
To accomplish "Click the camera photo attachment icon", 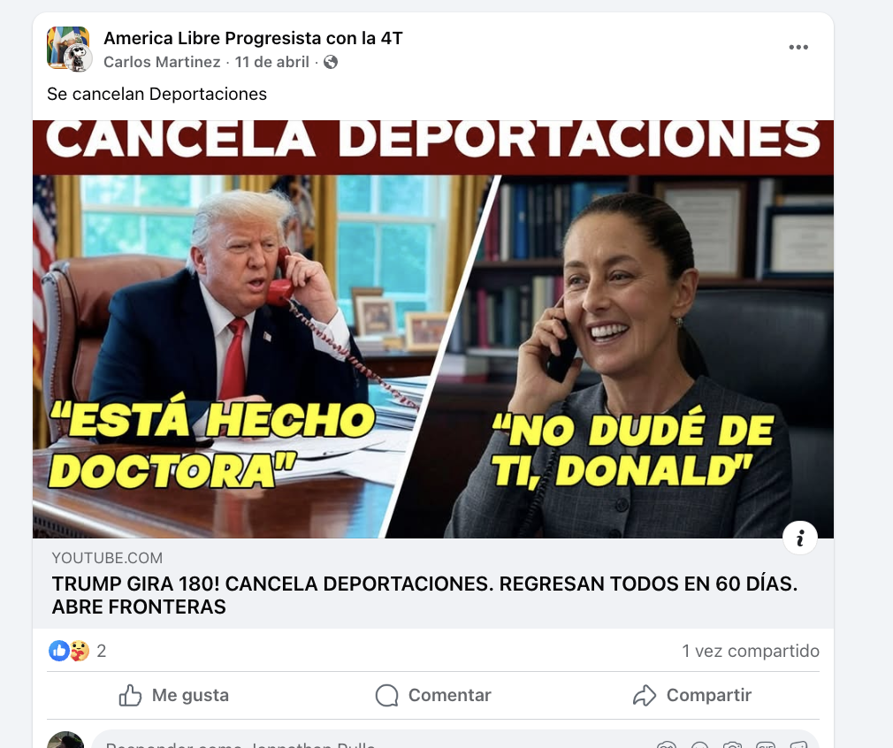I will coord(732,745).
